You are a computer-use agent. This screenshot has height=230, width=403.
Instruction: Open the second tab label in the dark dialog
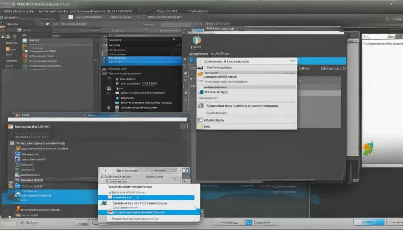pos(222,54)
